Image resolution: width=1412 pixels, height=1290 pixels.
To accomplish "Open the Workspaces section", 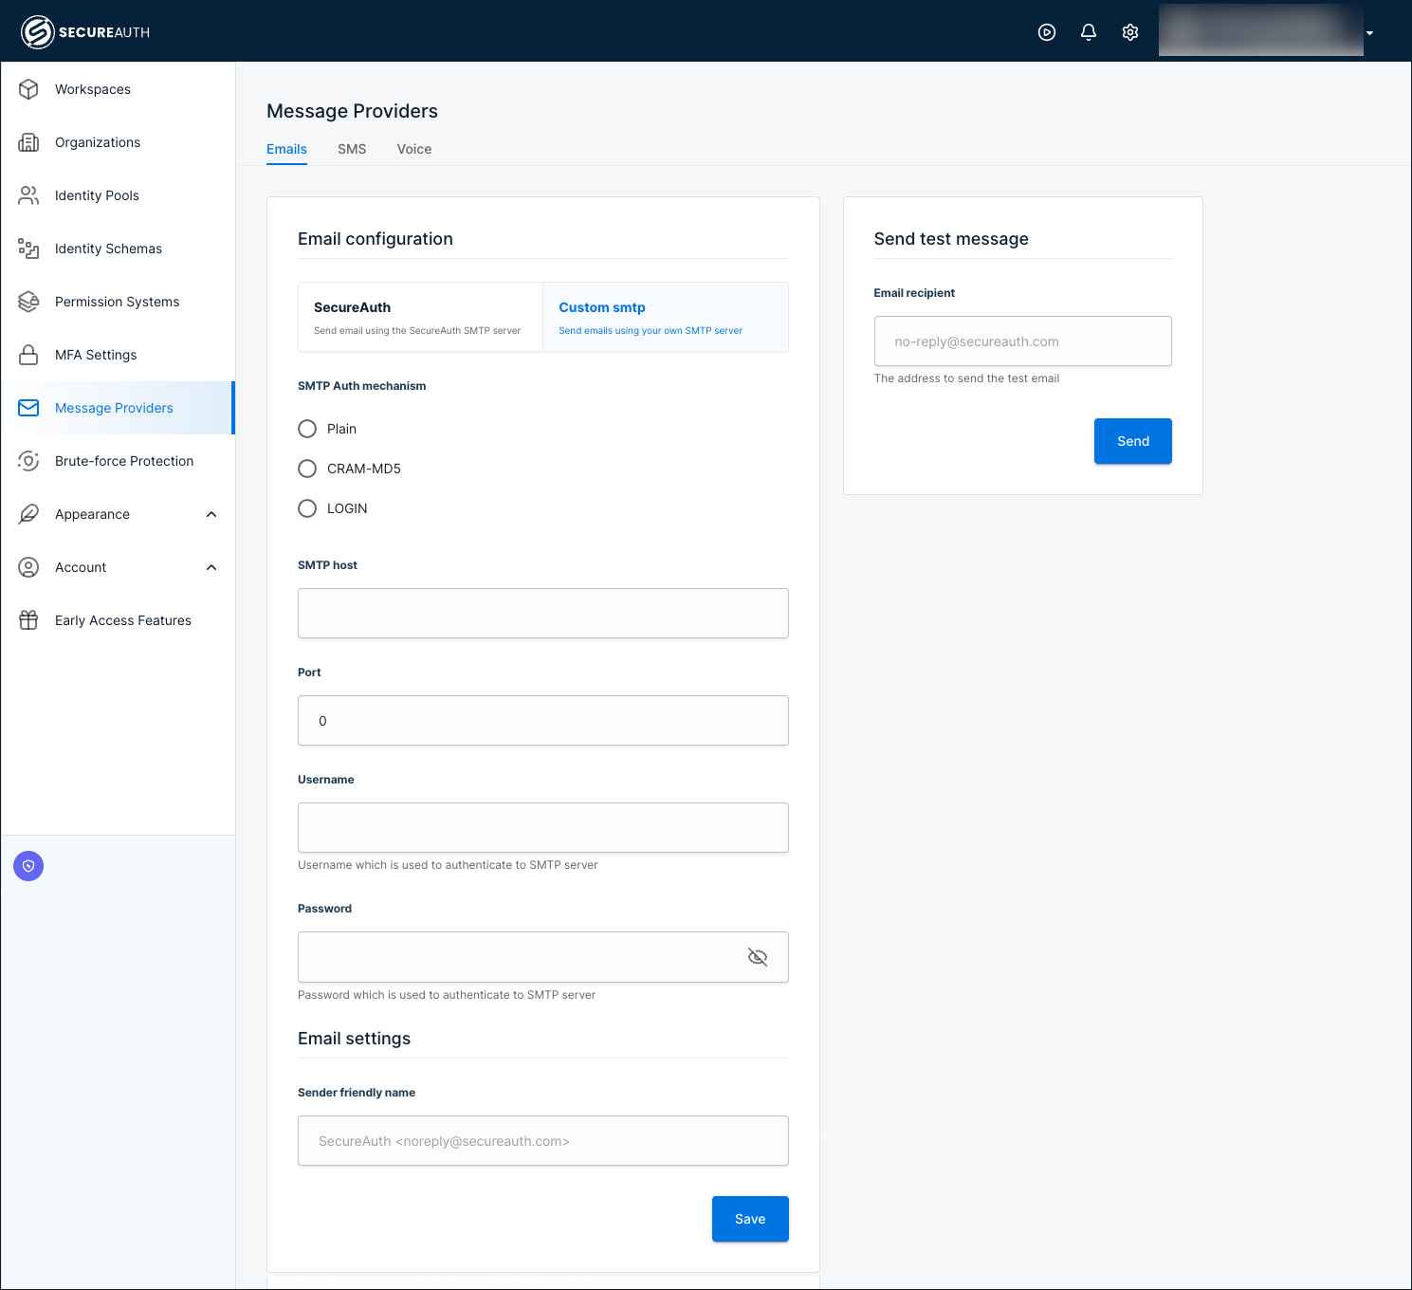I will 92,89.
